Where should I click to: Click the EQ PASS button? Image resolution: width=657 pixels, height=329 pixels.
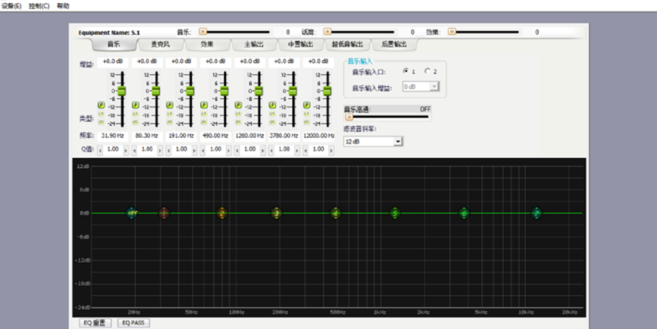pos(134,323)
